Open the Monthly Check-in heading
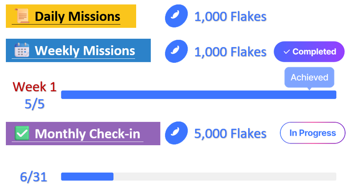Screen dimensions: 355x196 [x=87, y=134]
